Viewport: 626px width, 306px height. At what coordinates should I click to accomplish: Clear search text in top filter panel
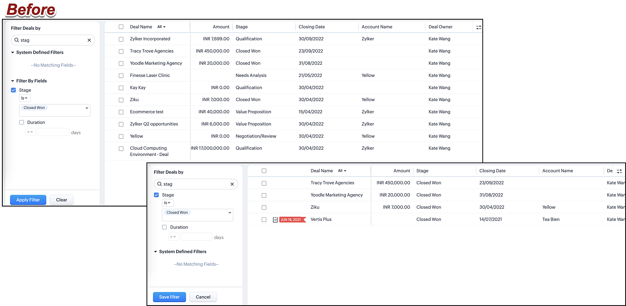(89, 40)
